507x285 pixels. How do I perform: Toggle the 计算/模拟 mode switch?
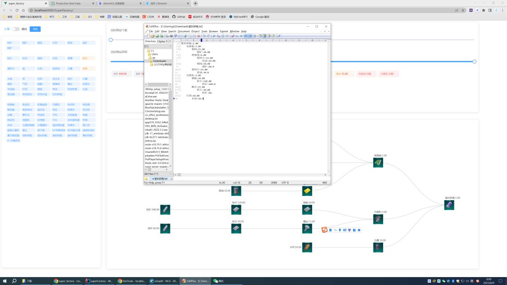click(15, 29)
